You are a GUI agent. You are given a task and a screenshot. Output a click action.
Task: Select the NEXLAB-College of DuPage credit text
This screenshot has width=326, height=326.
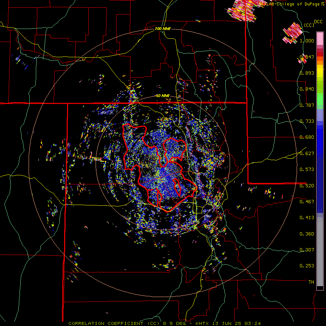290,4
